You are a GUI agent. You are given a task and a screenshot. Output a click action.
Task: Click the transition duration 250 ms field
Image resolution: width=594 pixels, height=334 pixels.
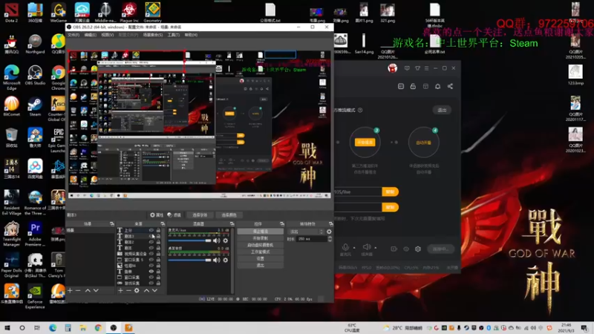point(312,239)
